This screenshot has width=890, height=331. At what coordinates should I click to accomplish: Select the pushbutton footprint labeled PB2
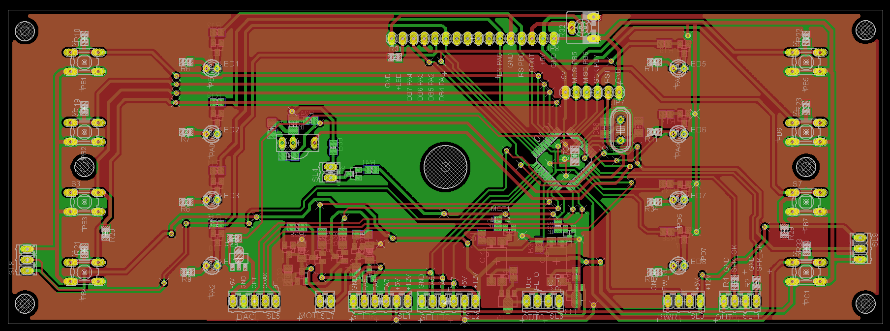click(x=85, y=131)
